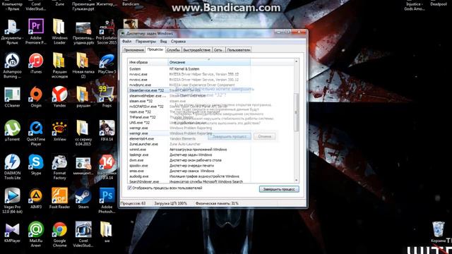
Task: Select the Mail.Ru Агент icon
Action: (36, 234)
